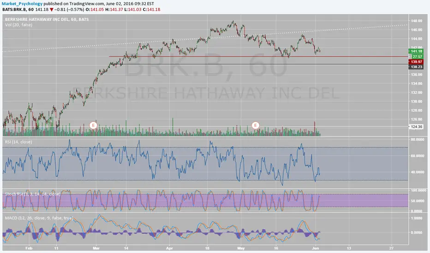The width and height of the screenshot is (430, 253).
Task: Select the dark horizontal line at 138.23
Action: (258, 64)
